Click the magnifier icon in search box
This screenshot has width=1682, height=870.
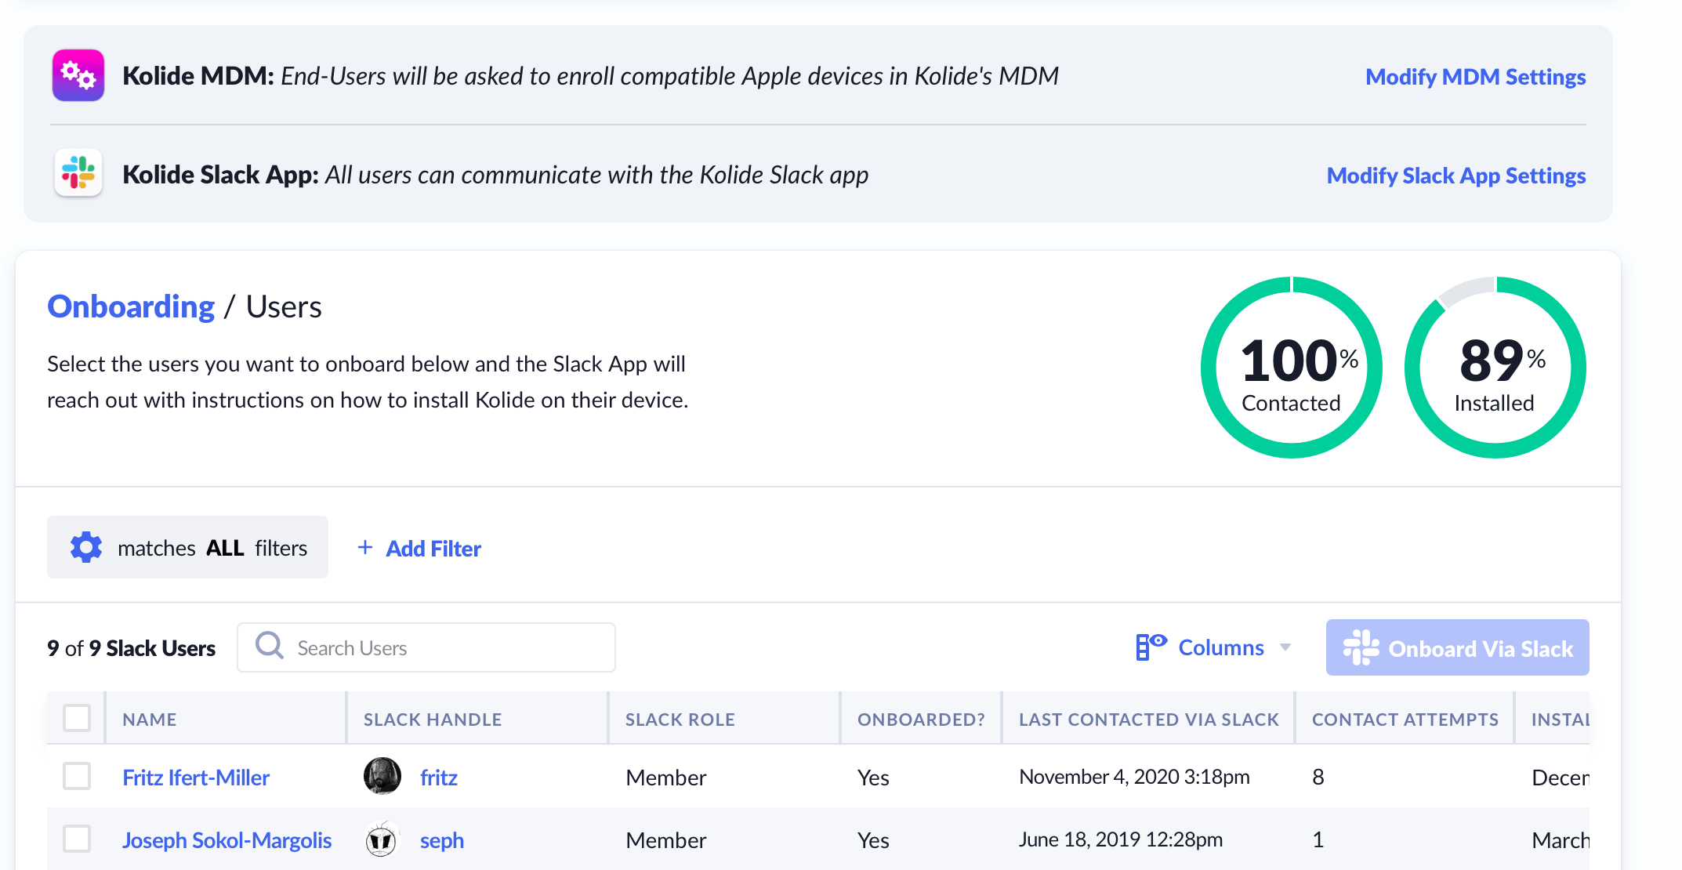point(270,647)
